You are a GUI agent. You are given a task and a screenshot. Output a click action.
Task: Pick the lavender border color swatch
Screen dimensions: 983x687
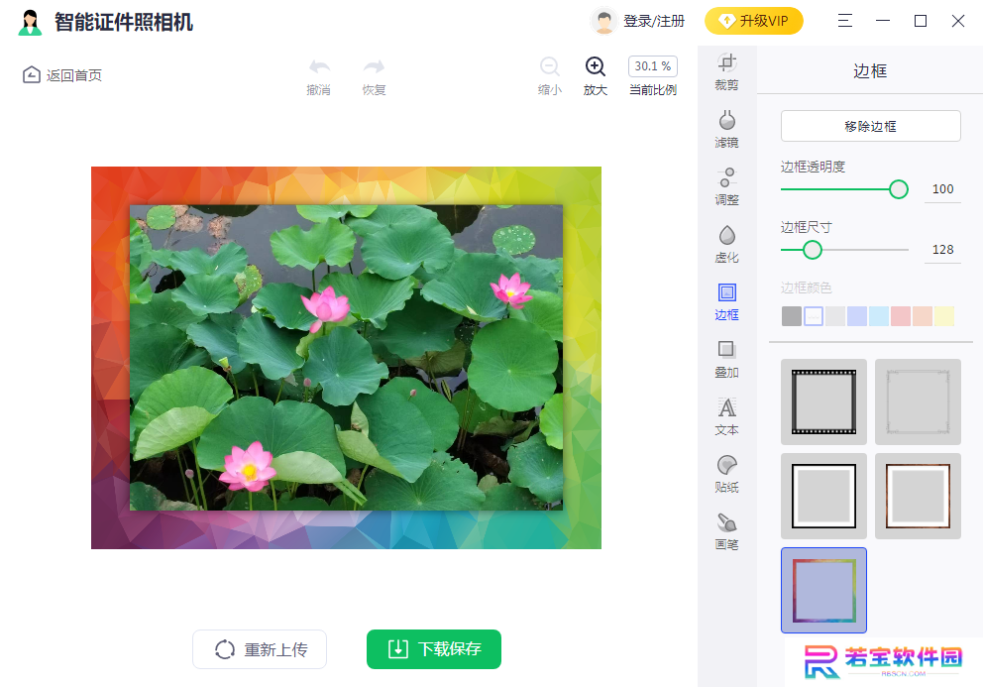point(857,316)
